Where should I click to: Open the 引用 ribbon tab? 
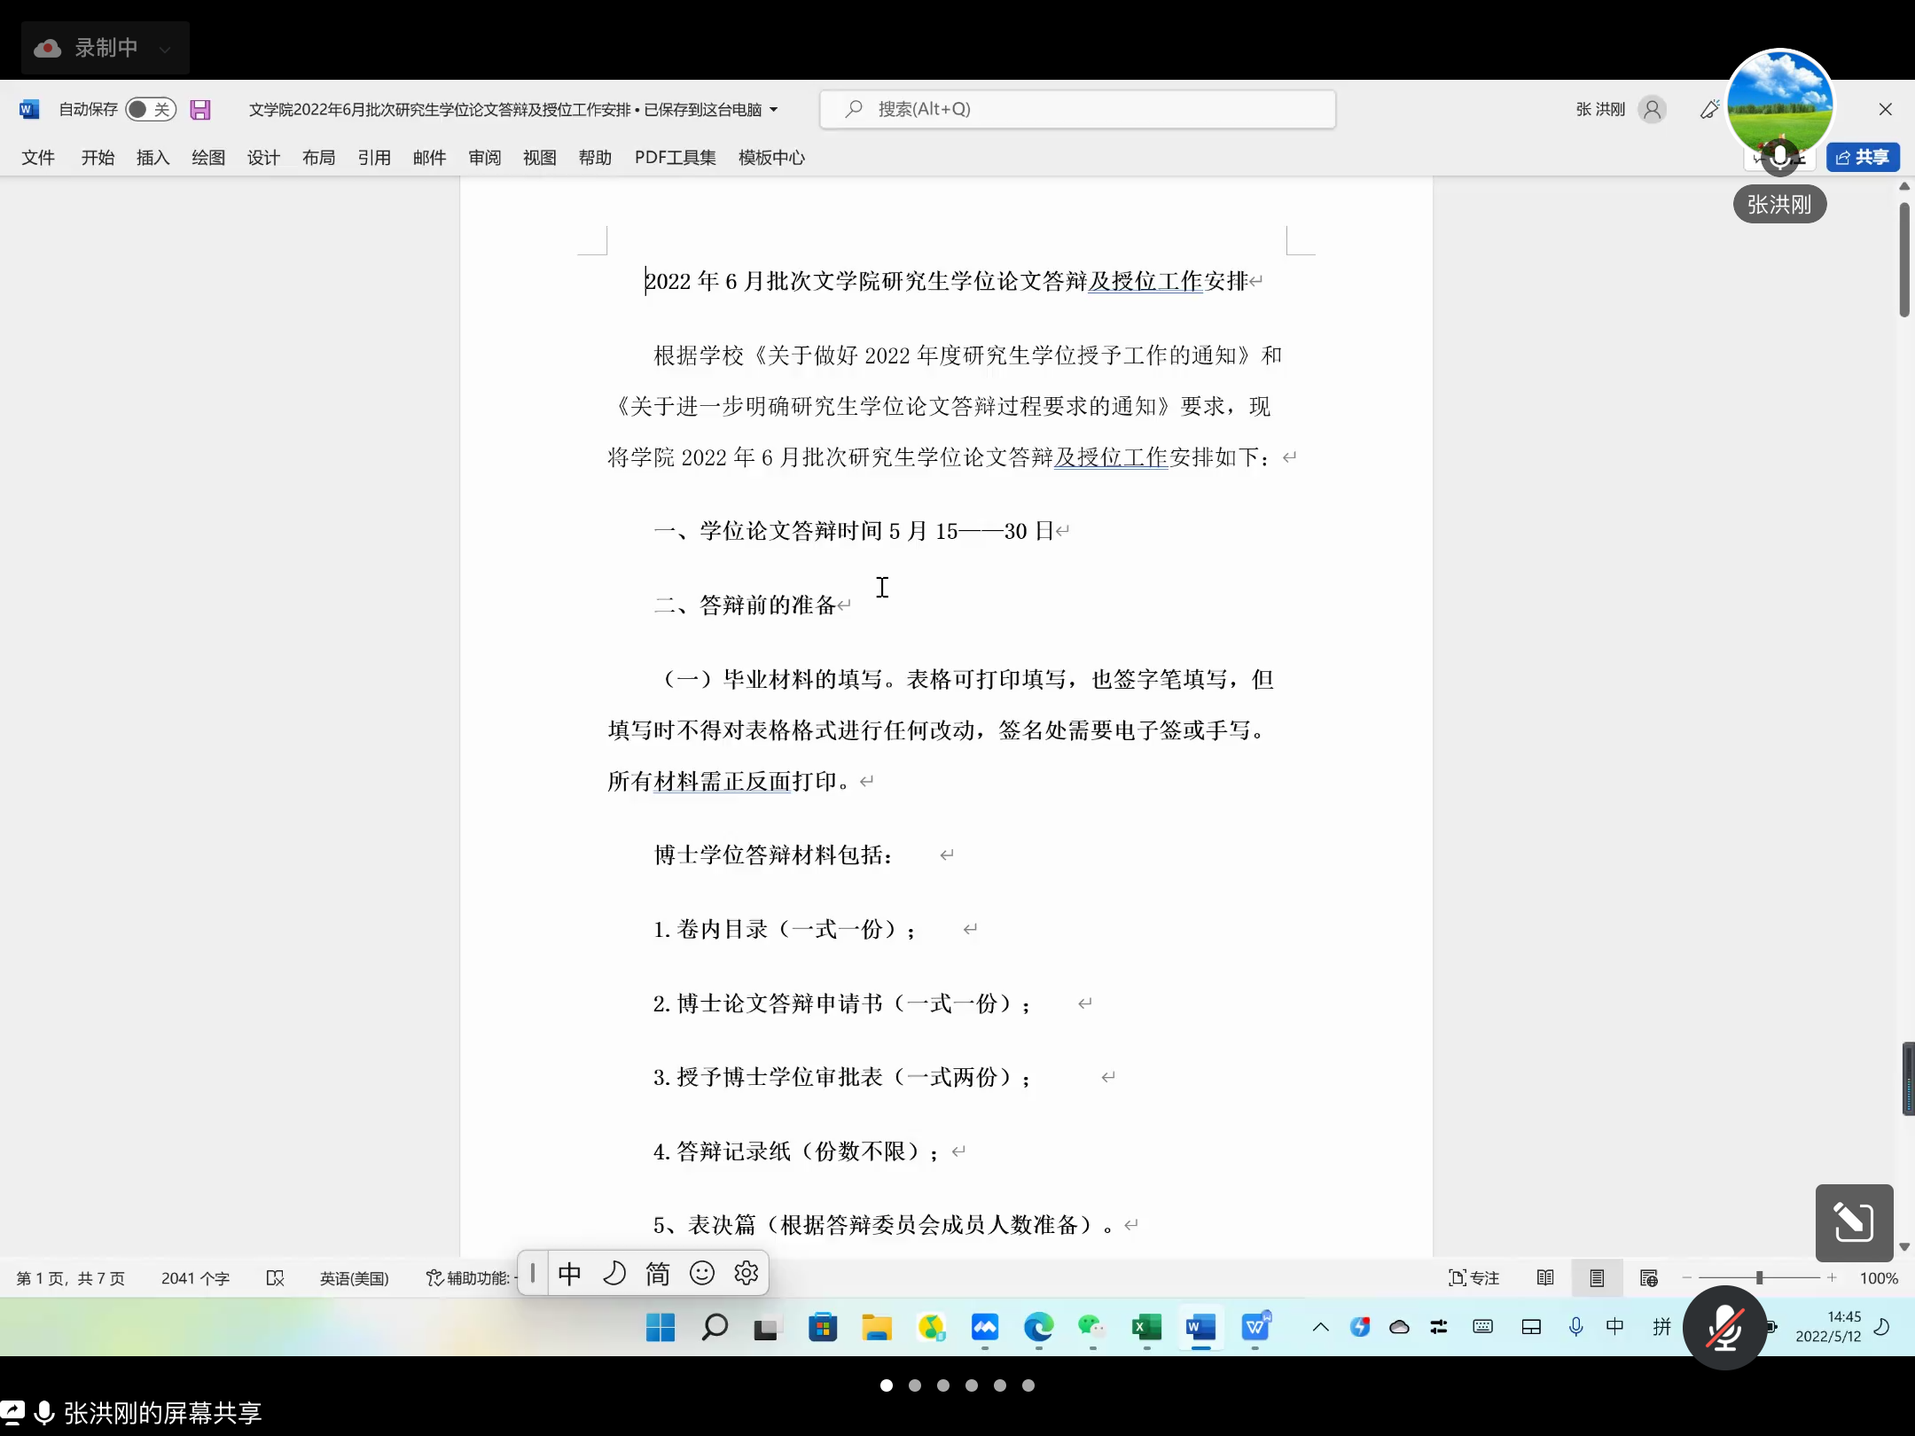coord(374,158)
